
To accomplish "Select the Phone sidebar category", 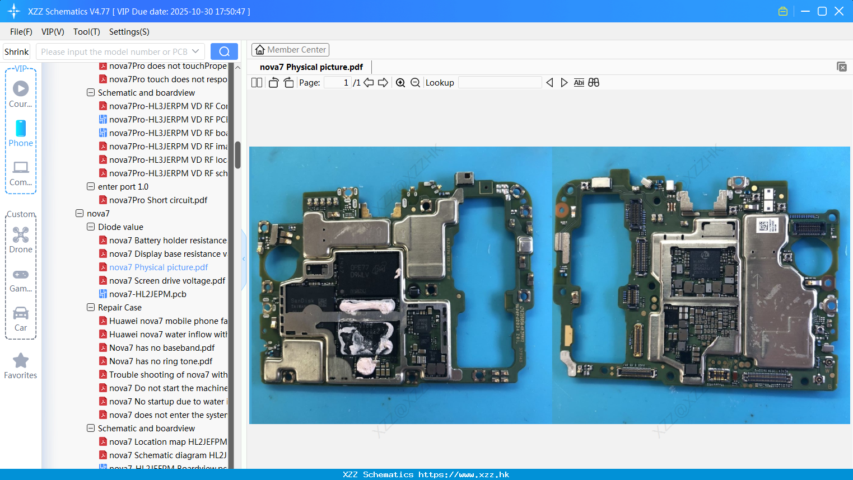I will pyautogui.click(x=21, y=134).
